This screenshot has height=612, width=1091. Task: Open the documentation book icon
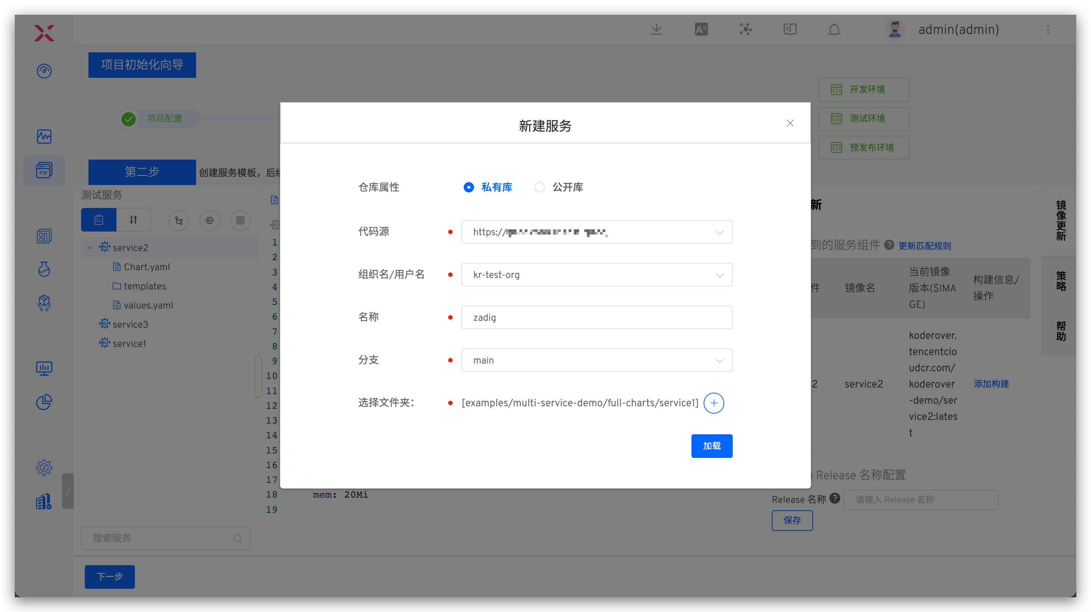pyautogui.click(x=790, y=29)
